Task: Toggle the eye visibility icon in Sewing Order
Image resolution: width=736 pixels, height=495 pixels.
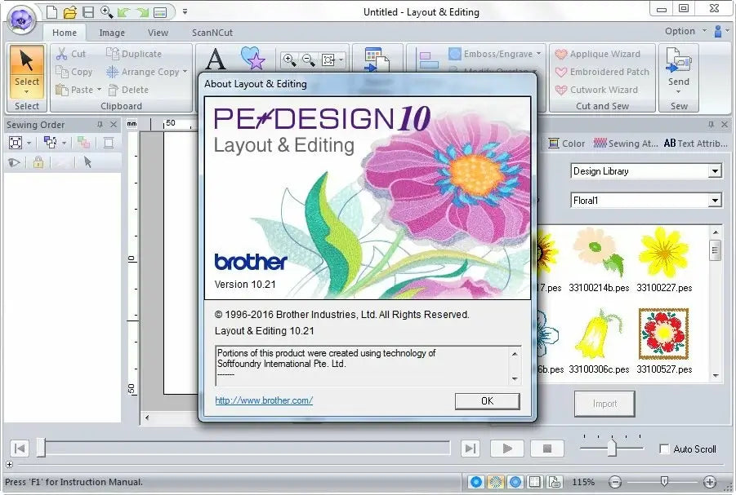Action: (x=14, y=162)
